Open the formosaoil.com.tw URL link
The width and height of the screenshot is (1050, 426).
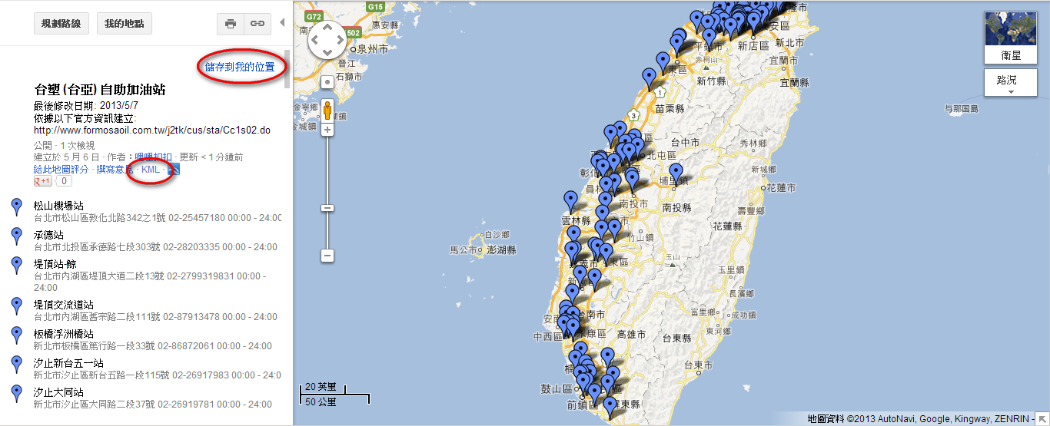tap(152, 130)
